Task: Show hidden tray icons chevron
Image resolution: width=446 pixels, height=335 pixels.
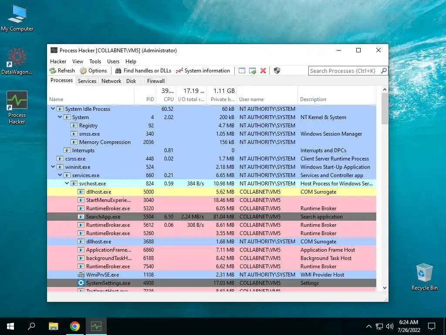Action: tap(368, 326)
